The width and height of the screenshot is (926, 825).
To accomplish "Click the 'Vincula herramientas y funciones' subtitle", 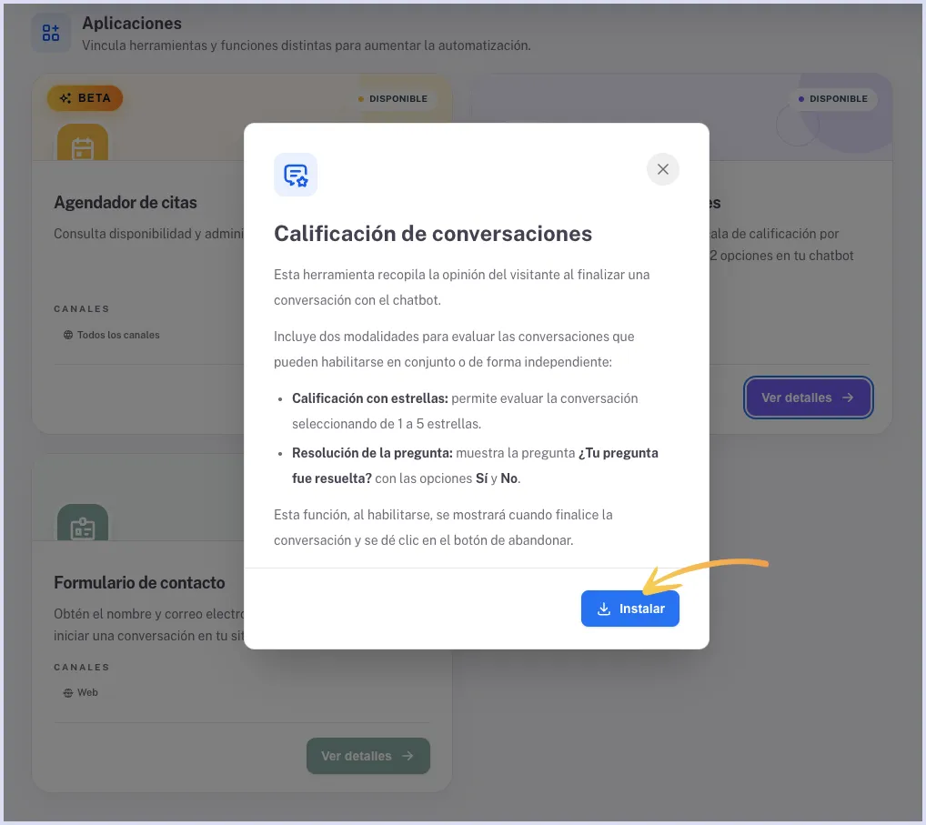I will 306,45.
